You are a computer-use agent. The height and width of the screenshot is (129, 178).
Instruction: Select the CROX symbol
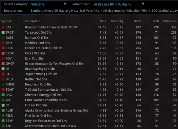[x=10, y=53]
